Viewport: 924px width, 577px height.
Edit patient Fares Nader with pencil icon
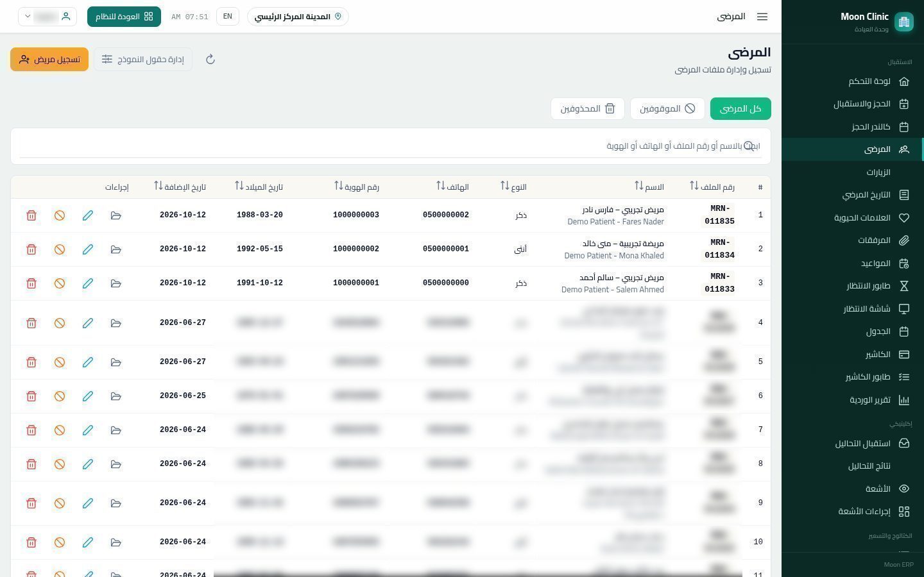click(x=88, y=215)
